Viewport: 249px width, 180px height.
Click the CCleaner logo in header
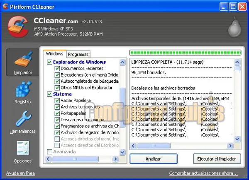click(18, 26)
